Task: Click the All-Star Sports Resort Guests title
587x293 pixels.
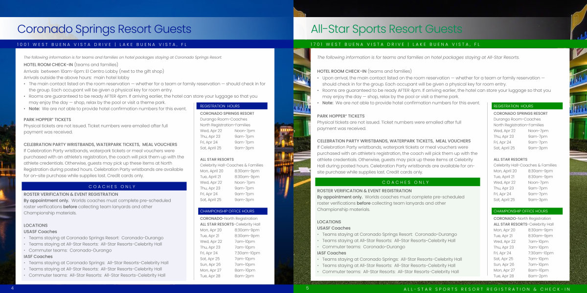Action: (386, 29)
